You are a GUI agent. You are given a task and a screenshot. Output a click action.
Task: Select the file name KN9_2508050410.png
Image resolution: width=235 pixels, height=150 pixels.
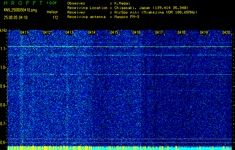click(20, 10)
